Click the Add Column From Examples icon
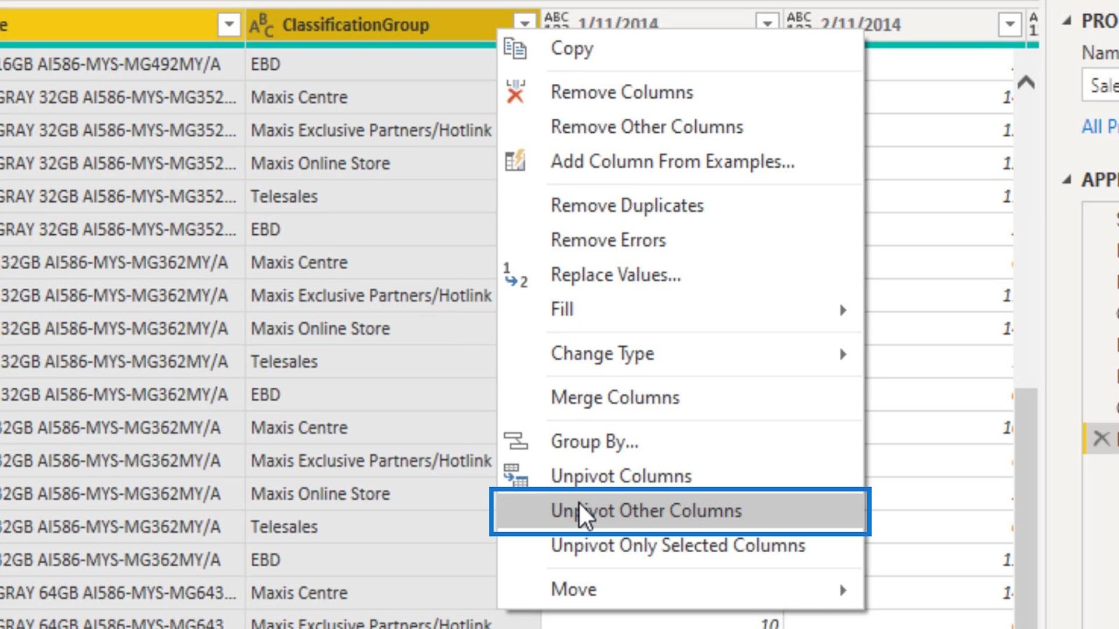Image resolution: width=1119 pixels, height=629 pixels. click(x=515, y=161)
